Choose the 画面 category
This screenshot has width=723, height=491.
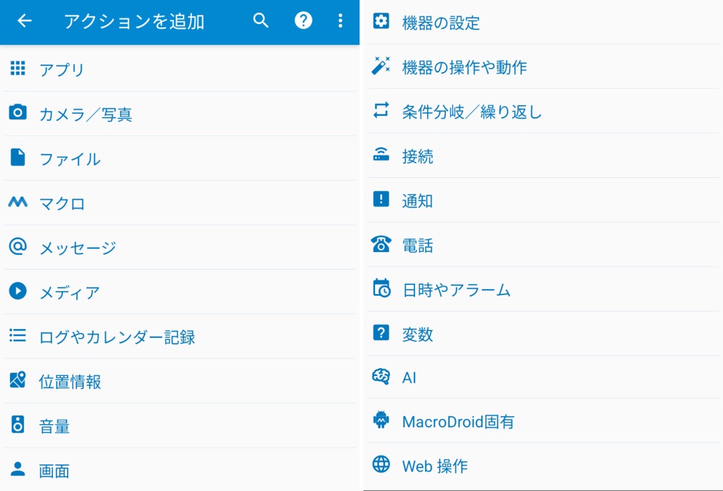pyautogui.click(x=54, y=470)
